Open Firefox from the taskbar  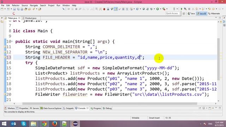(54, 124)
